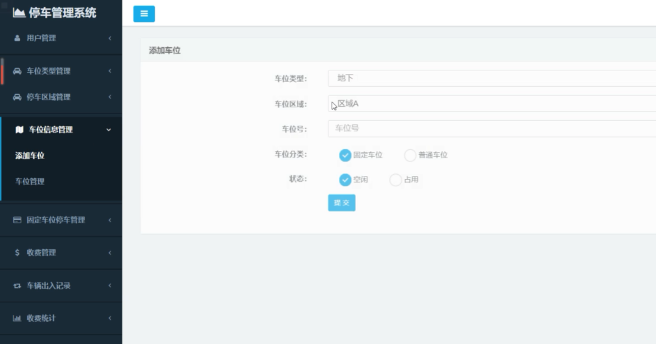Screen dimensions: 656x344
Task: Click the card icon next to 固定车位停车管理
Action: 17,220
